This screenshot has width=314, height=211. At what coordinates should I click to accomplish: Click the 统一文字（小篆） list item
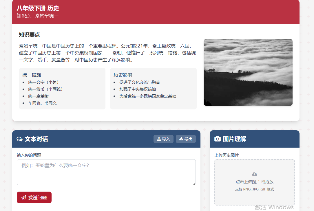[43, 82]
